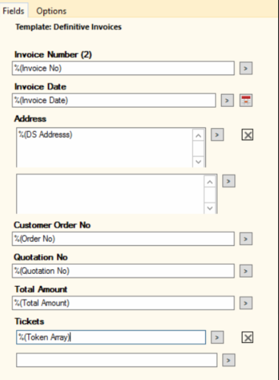279x380 pixels.
Task: Click the empty Tickets input field
Action: 116,360
